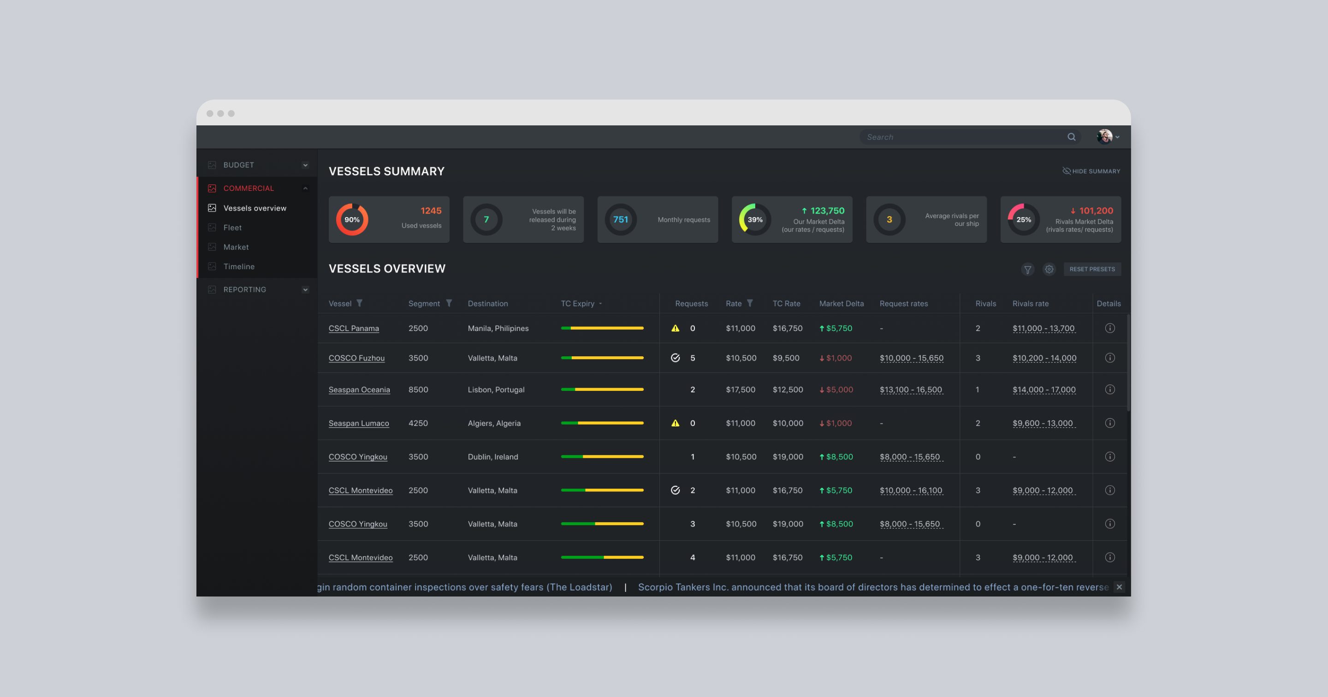Open the TC Expiry sort dropdown
Image resolution: width=1328 pixels, height=697 pixels.
[x=600, y=304]
